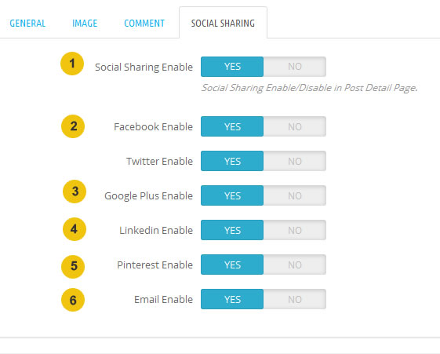This screenshot has height=354, width=440.
Task: Click the yellow number 1 badge
Action: tap(72, 64)
